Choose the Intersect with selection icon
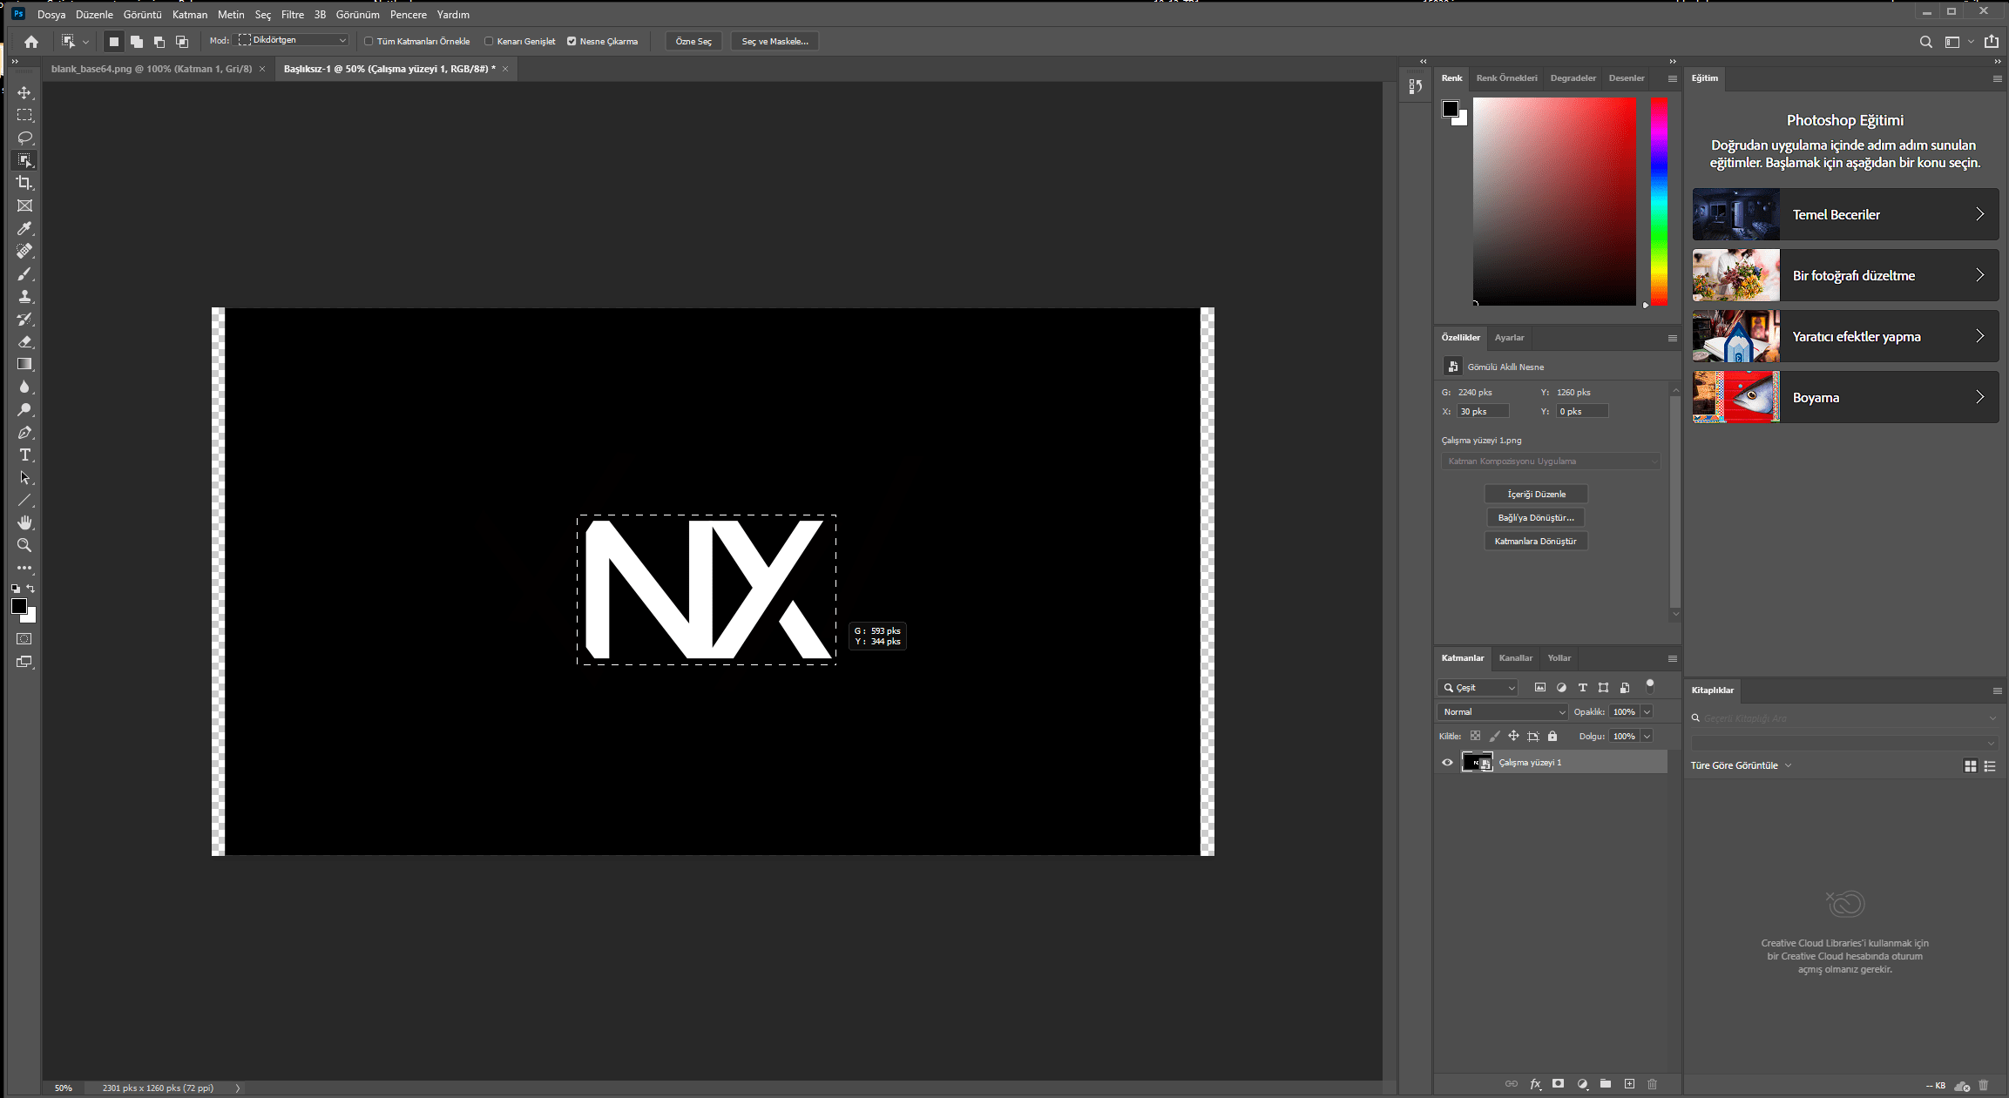The width and height of the screenshot is (2009, 1098). pos(182,41)
